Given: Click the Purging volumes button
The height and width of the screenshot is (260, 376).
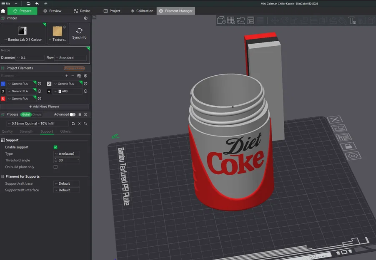Looking at the screenshot, I should coord(74,68).
